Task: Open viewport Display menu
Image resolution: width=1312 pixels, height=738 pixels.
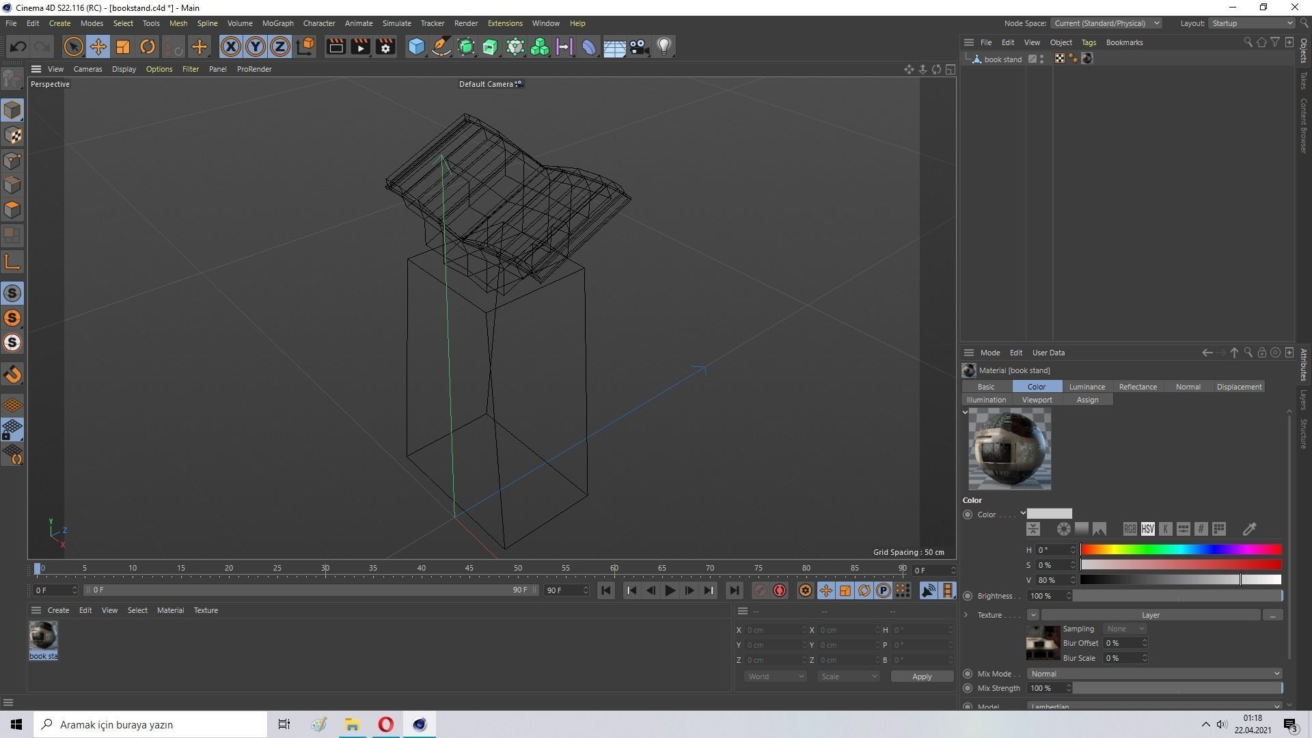Action: tap(124, 69)
